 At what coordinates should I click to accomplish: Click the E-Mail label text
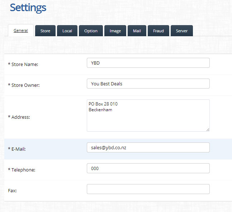point(17,149)
